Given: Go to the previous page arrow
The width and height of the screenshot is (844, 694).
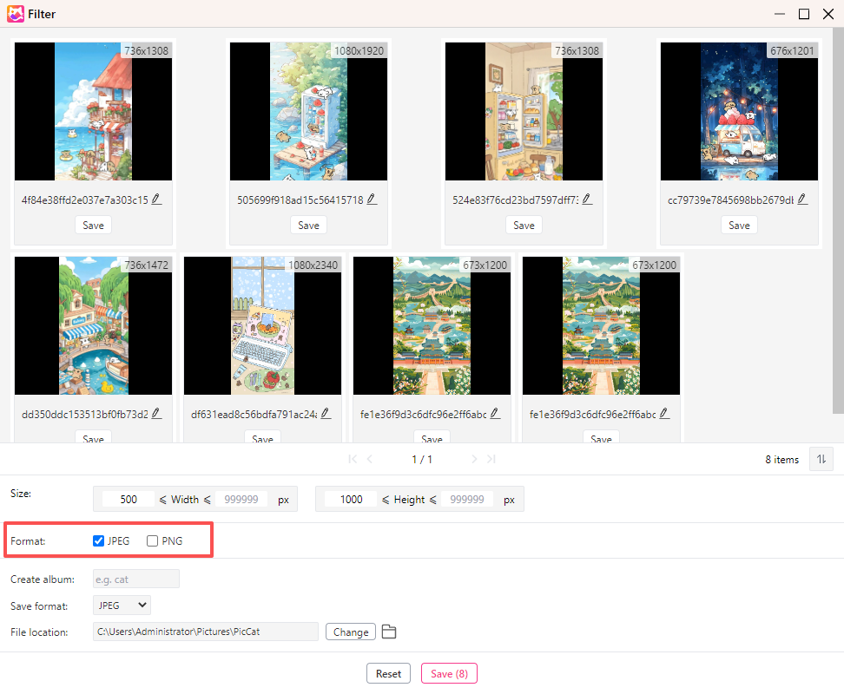Looking at the screenshot, I should 370,459.
